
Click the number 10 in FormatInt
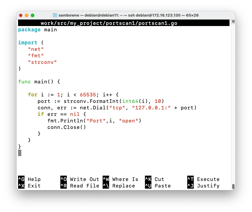[x=158, y=101]
